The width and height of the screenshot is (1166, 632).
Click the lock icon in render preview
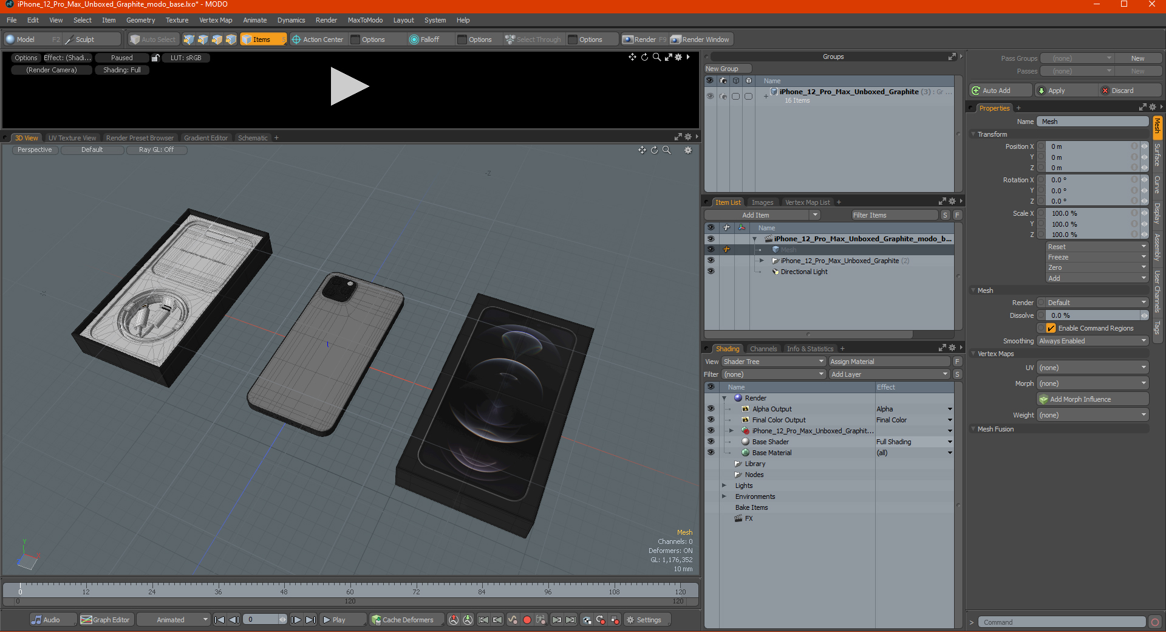tap(155, 58)
